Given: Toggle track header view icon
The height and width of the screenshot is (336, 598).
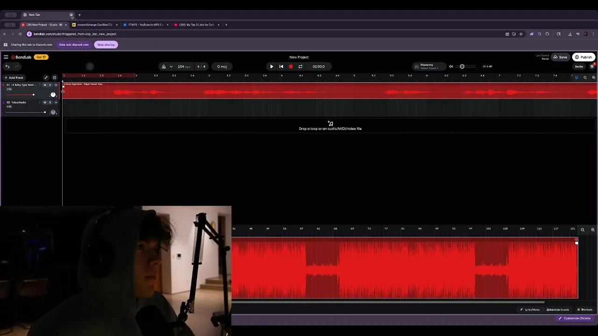Looking at the screenshot, I should 54,77.
